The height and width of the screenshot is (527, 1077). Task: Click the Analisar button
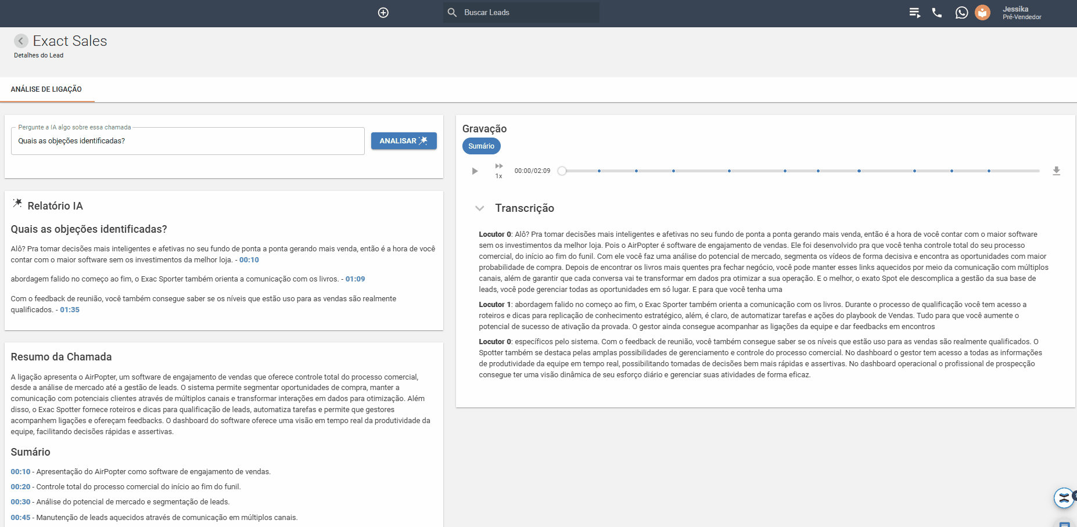point(404,141)
